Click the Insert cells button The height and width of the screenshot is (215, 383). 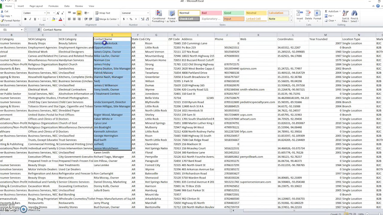point(300,16)
